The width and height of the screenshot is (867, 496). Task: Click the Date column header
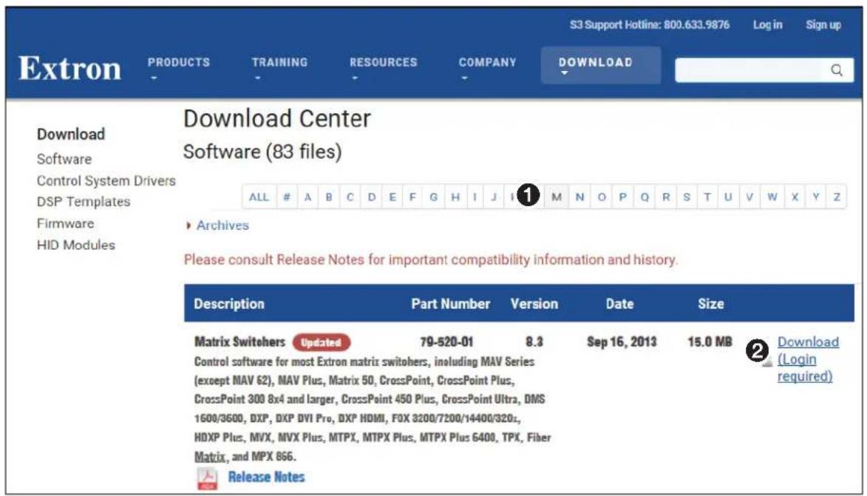point(619,304)
